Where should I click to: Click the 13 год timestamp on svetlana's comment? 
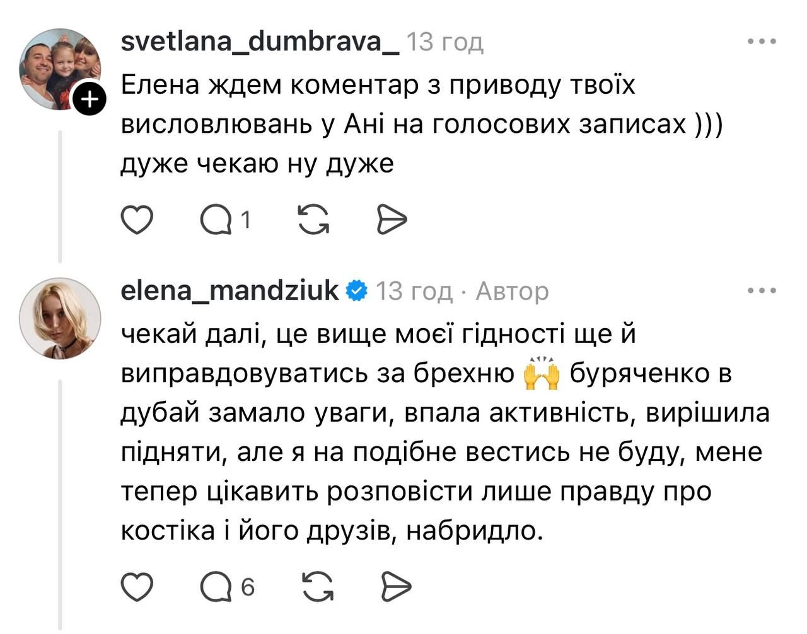tap(445, 42)
